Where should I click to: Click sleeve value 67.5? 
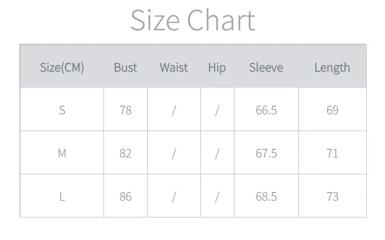266,153
